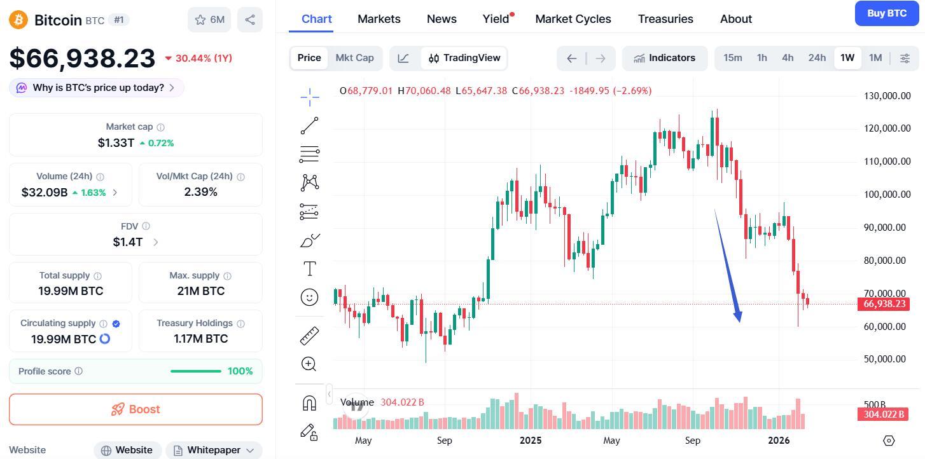The height and width of the screenshot is (459, 925).
Task: Select the trend line drawing tool
Action: click(x=309, y=125)
